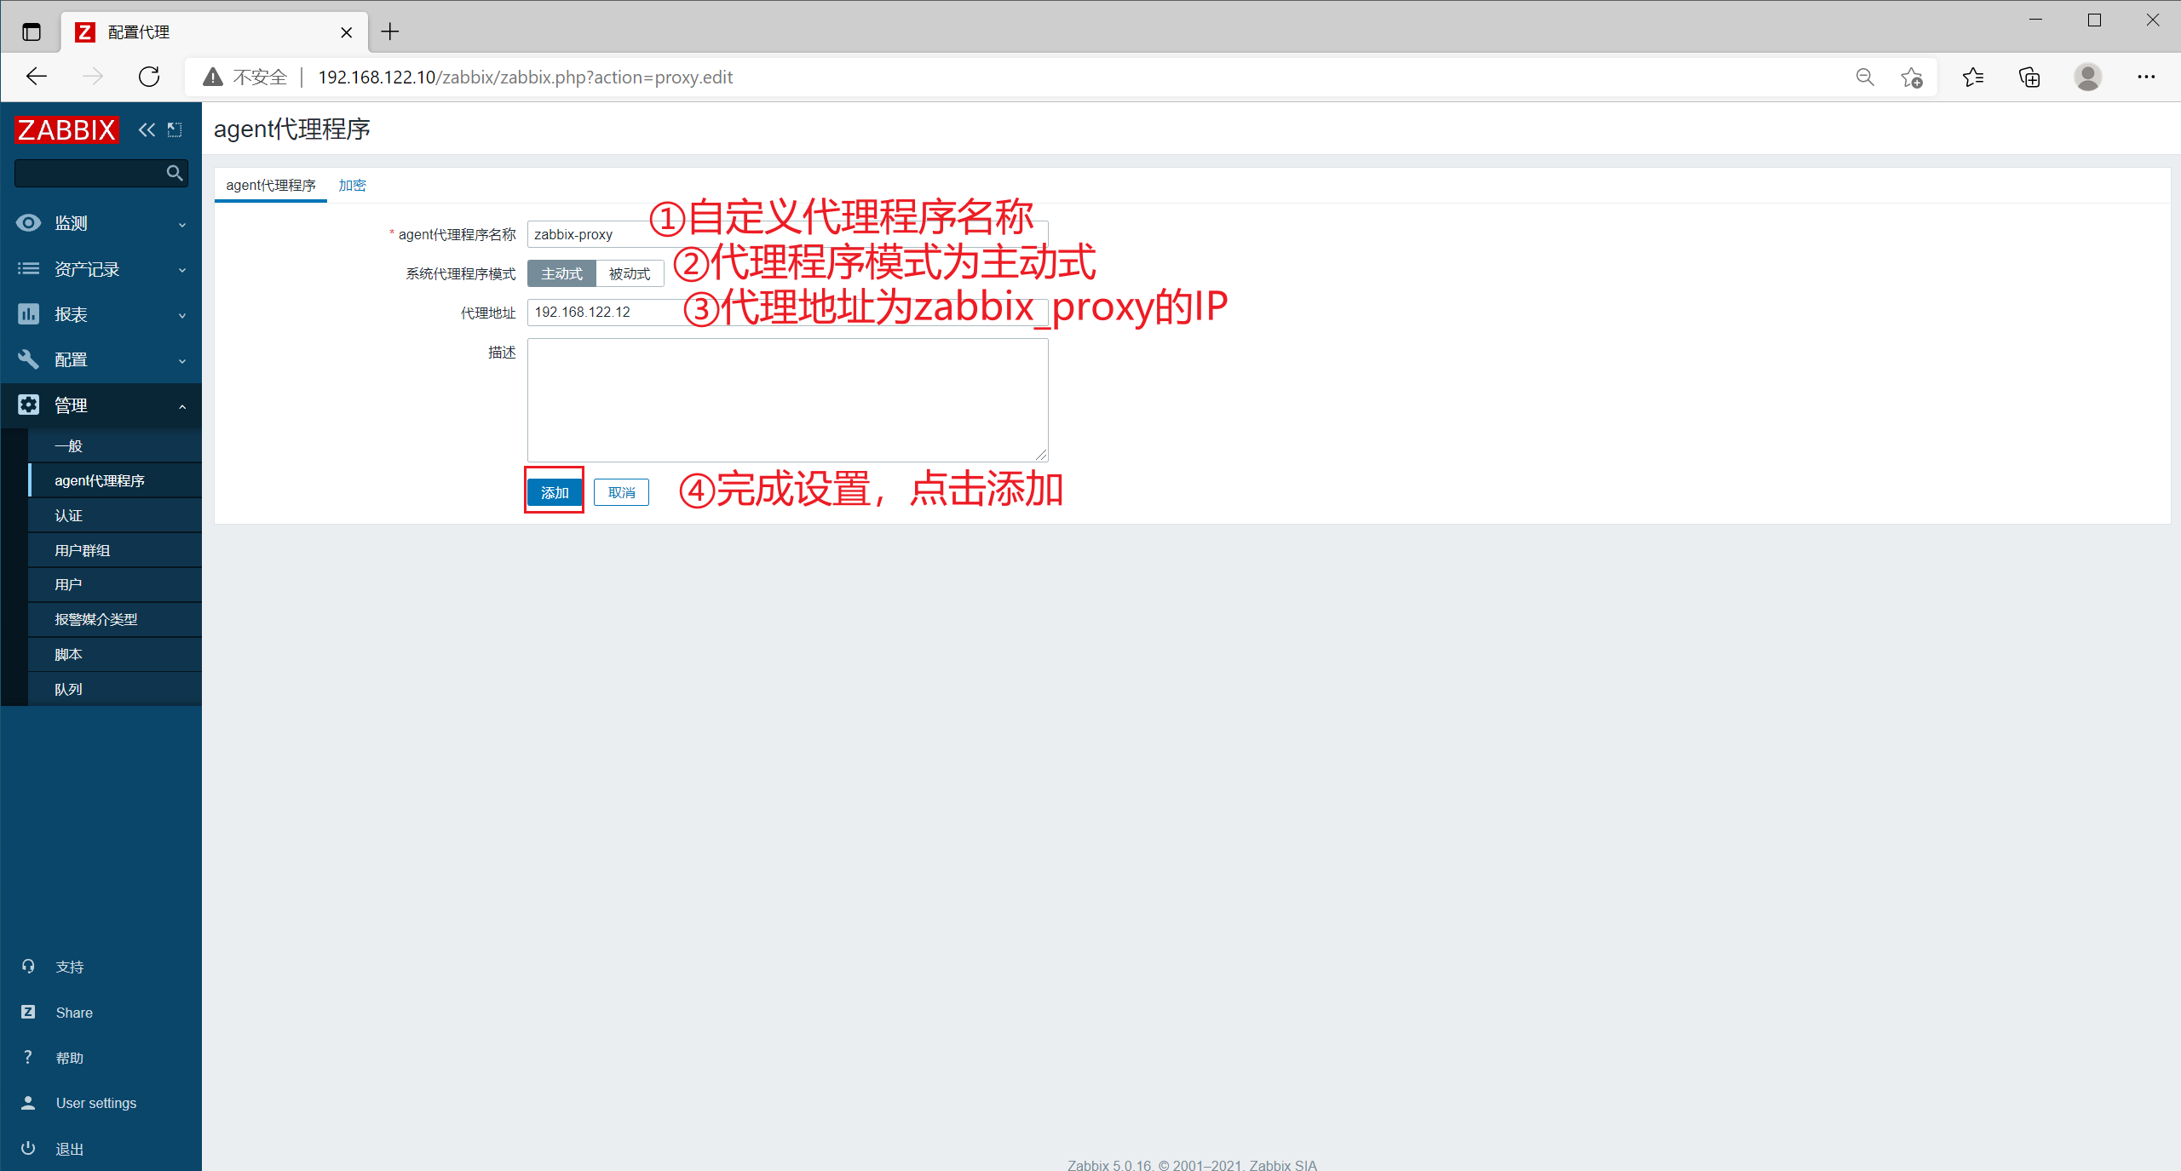Click the 报表 chart icon

click(28, 314)
